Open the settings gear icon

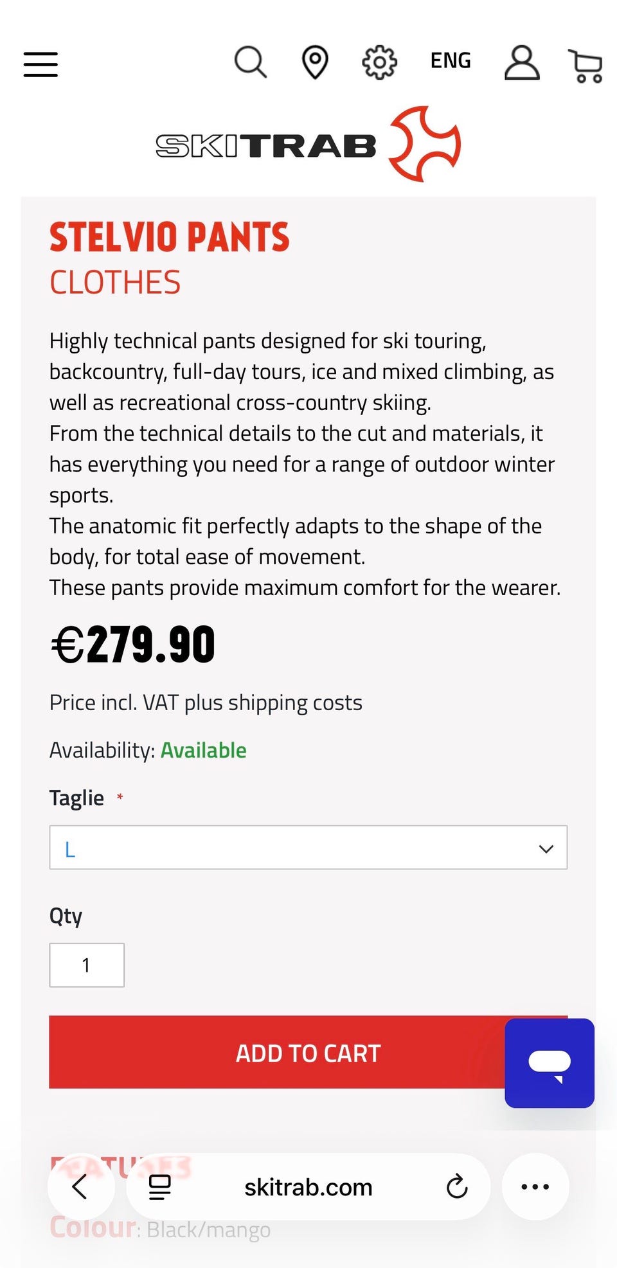click(x=379, y=62)
